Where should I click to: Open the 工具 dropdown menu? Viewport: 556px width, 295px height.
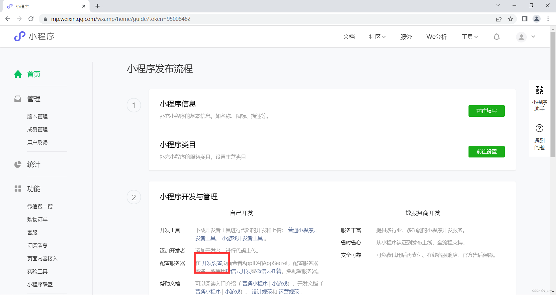click(470, 37)
